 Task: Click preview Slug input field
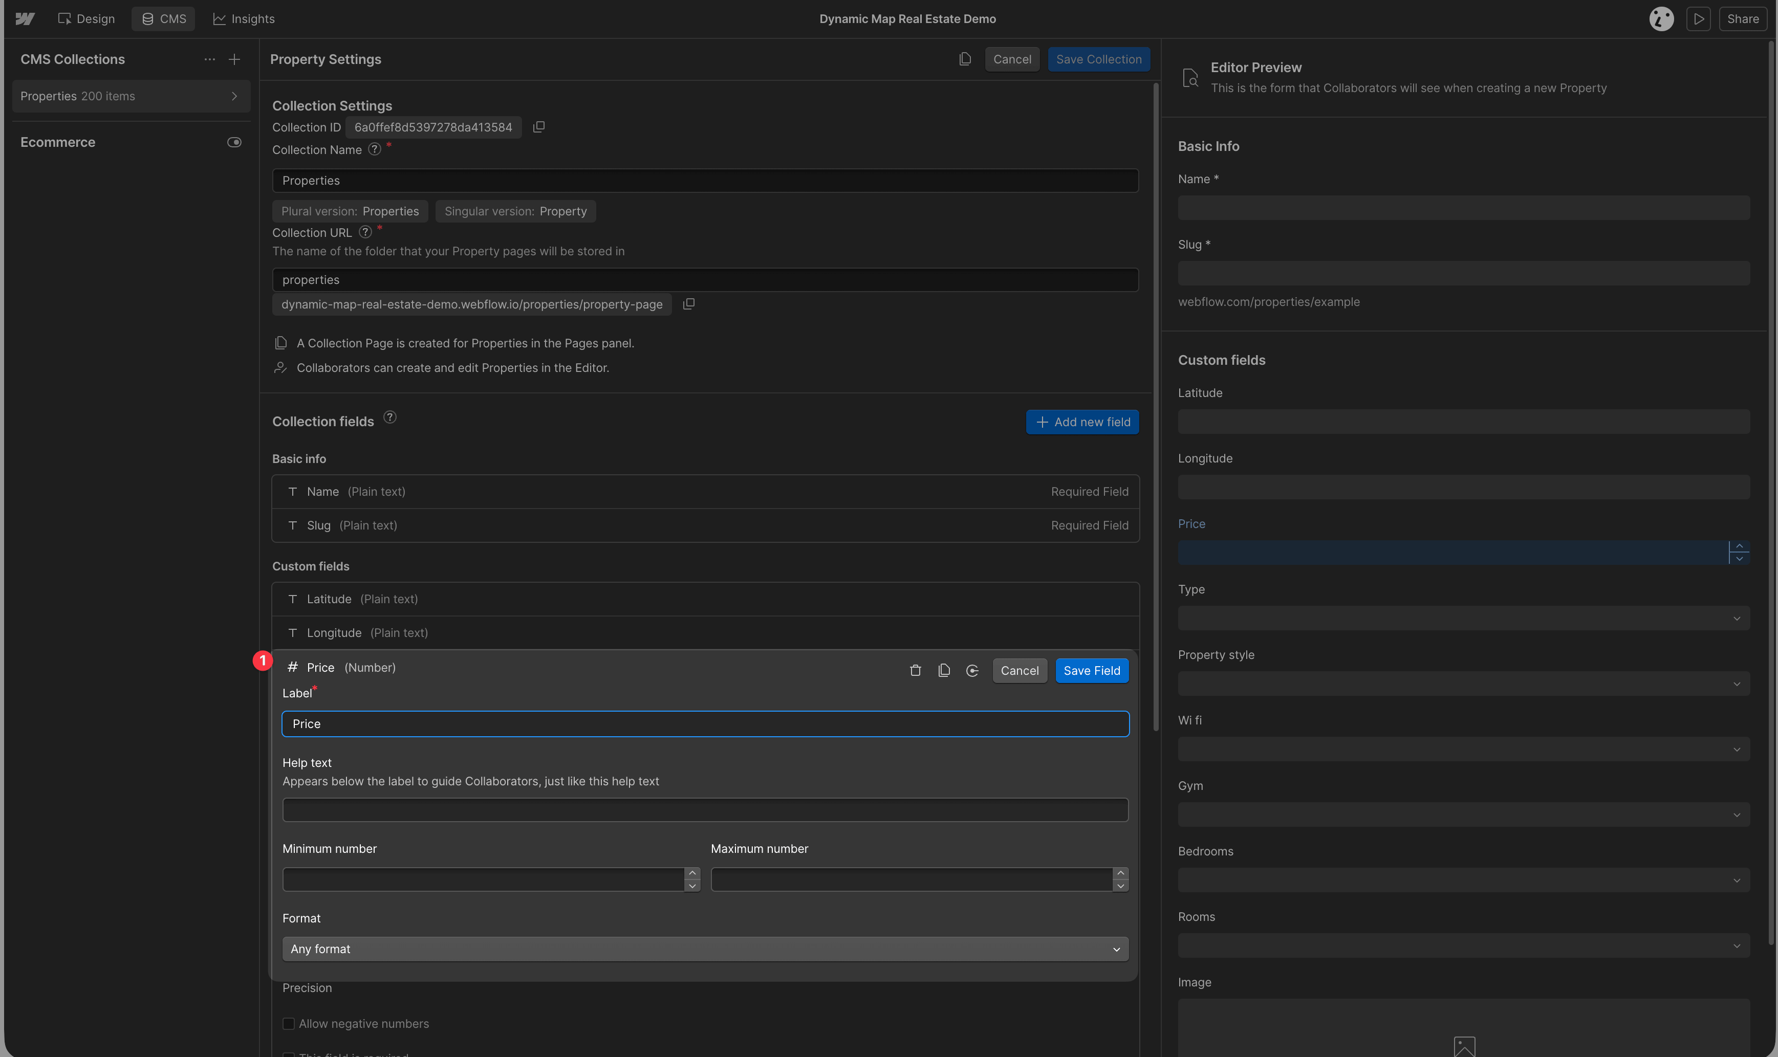tap(1464, 274)
